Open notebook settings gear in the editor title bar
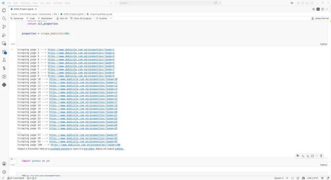Viewport: 331px width, 180px height. [313, 9]
